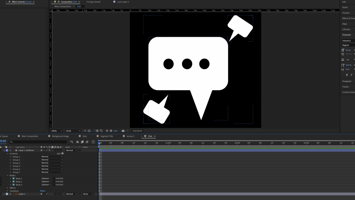
Task: Open Helvetica font family dropdown
Action: (348, 41)
